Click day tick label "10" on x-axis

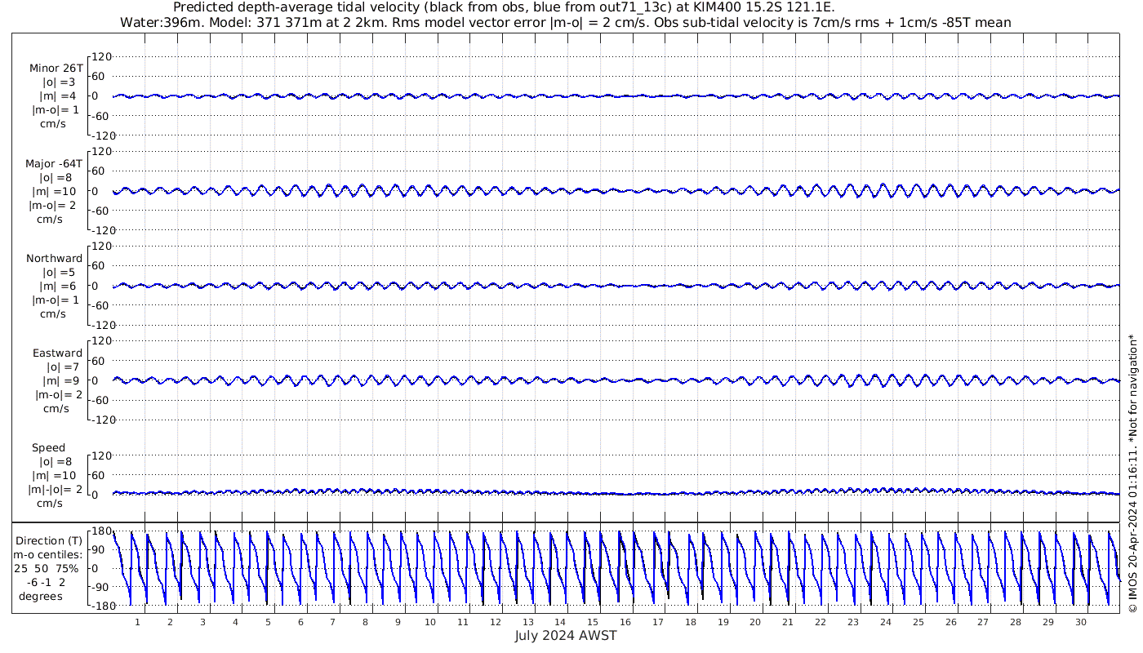tap(430, 622)
